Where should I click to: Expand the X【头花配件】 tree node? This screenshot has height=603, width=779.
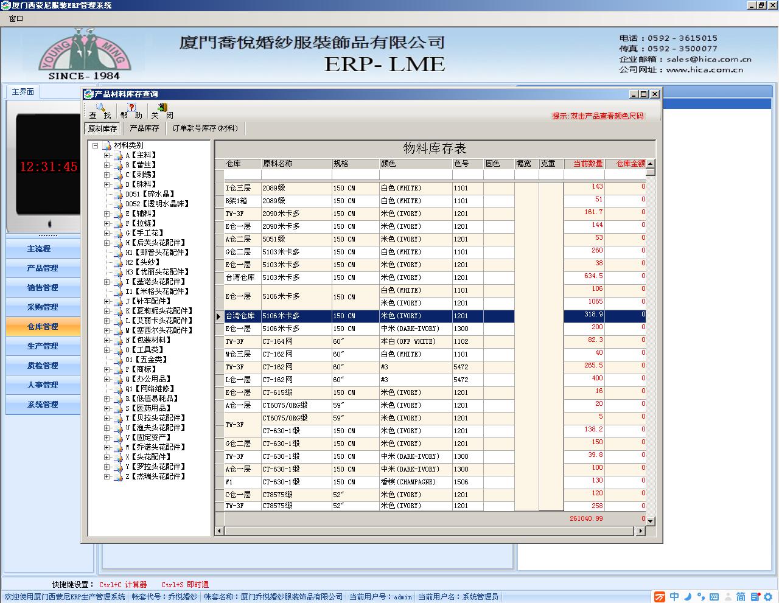click(107, 457)
